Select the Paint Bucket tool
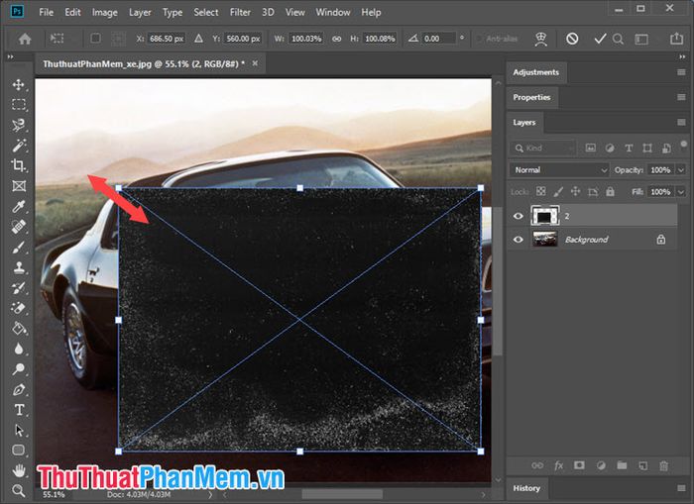This screenshot has width=694, height=504. [19, 328]
